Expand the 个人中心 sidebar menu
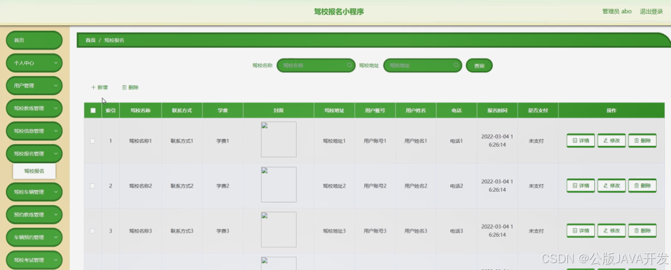Screen dimensions: 671x270 pyautogui.click(x=34, y=63)
